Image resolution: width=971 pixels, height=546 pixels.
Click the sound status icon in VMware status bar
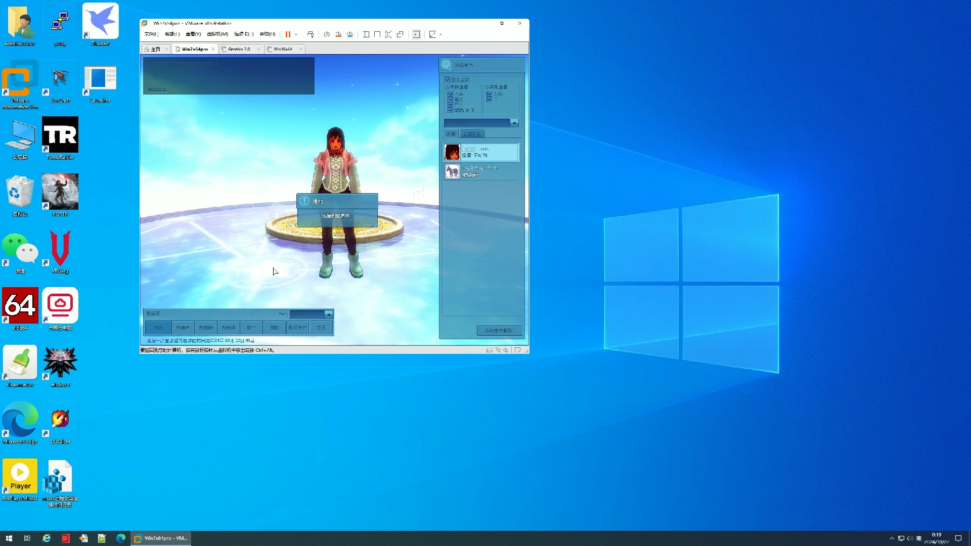[506, 350]
